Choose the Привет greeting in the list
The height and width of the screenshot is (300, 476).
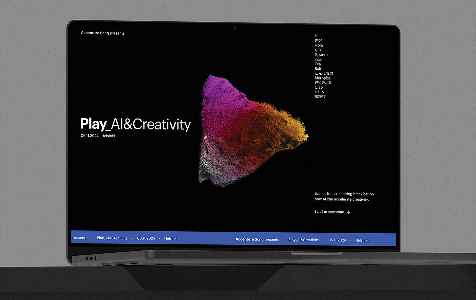pyautogui.click(x=321, y=55)
